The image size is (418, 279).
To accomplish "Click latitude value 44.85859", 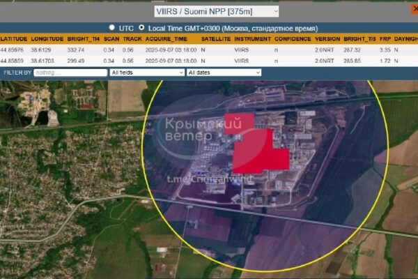I will coord(12,61).
